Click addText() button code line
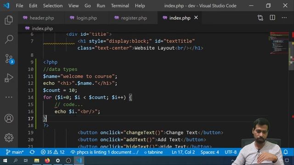Viewport: 294px width, 165px height. click(142, 140)
